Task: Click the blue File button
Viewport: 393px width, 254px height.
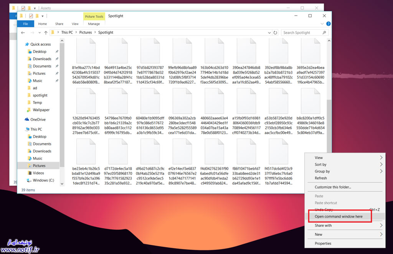Action: [25, 24]
